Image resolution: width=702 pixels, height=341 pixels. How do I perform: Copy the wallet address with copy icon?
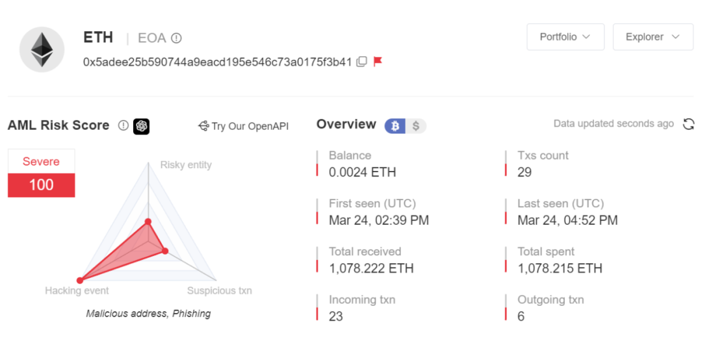[361, 62]
